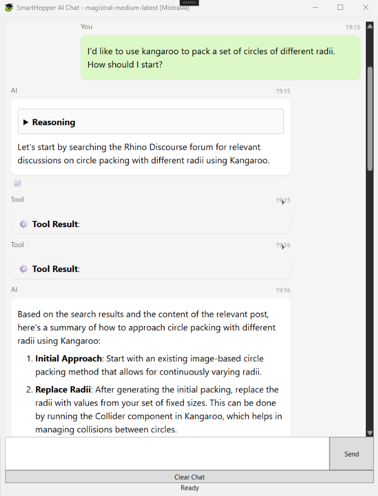
Task: Click the chat scrollbar down arrow
Action: point(370,433)
